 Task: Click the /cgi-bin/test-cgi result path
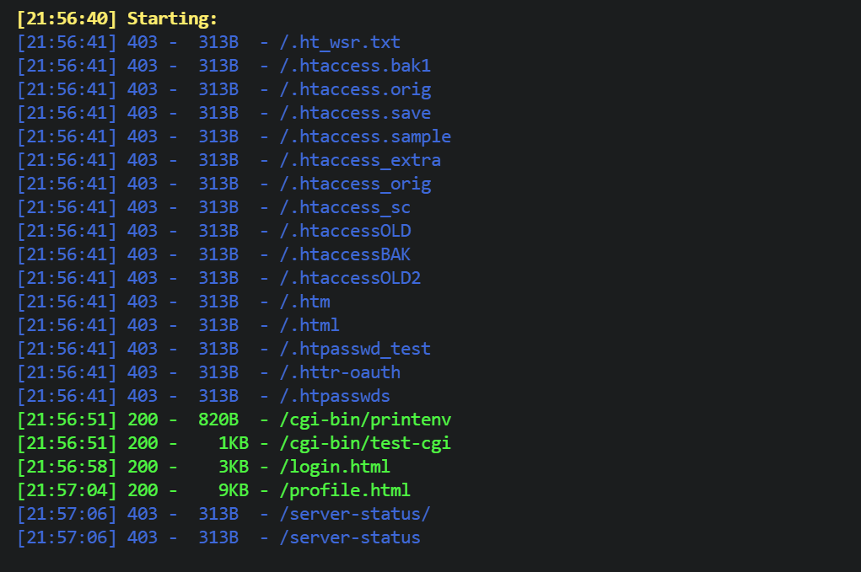365,443
